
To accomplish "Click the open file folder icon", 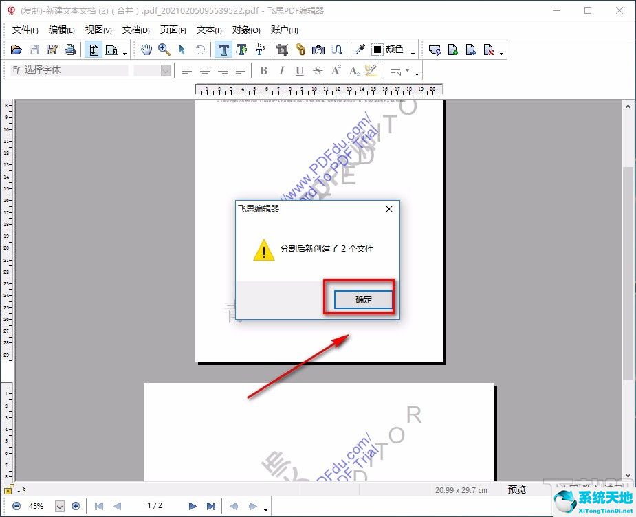I will click(17, 50).
